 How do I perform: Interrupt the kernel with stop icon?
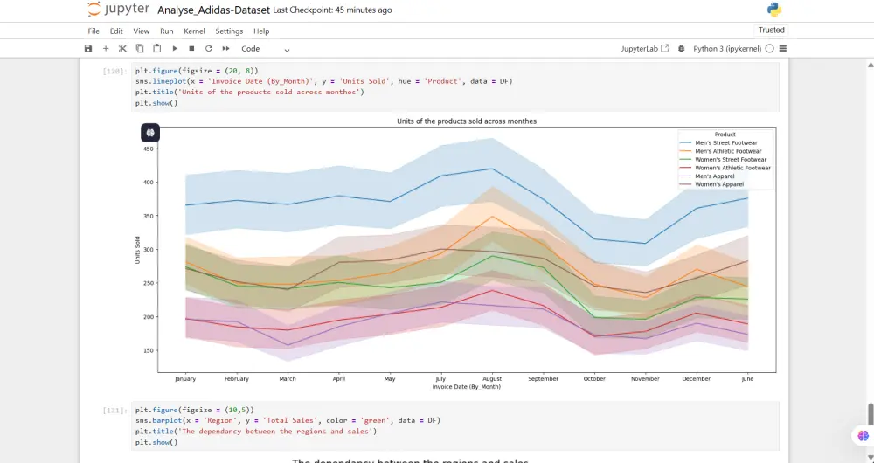pos(191,49)
